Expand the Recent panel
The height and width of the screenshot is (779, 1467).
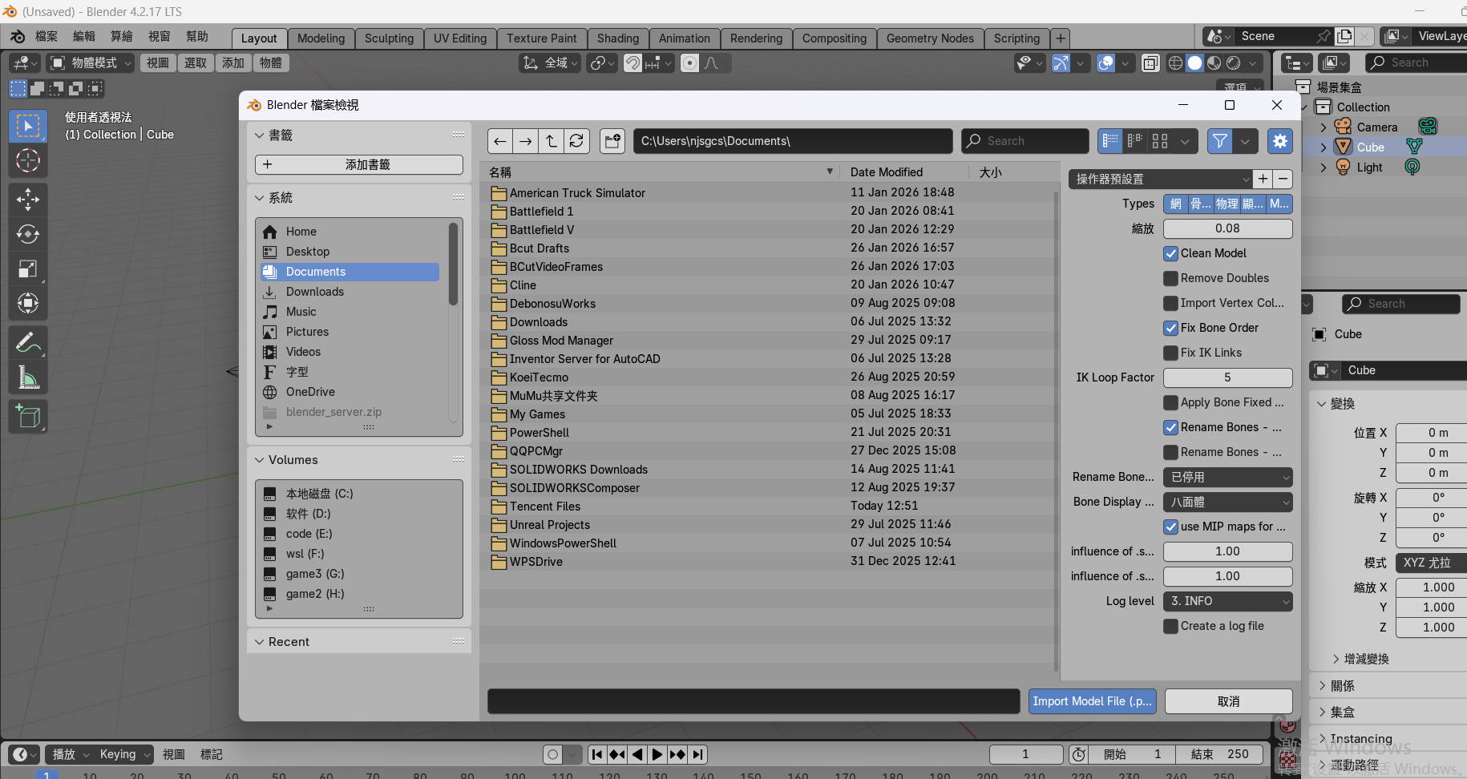(x=259, y=642)
